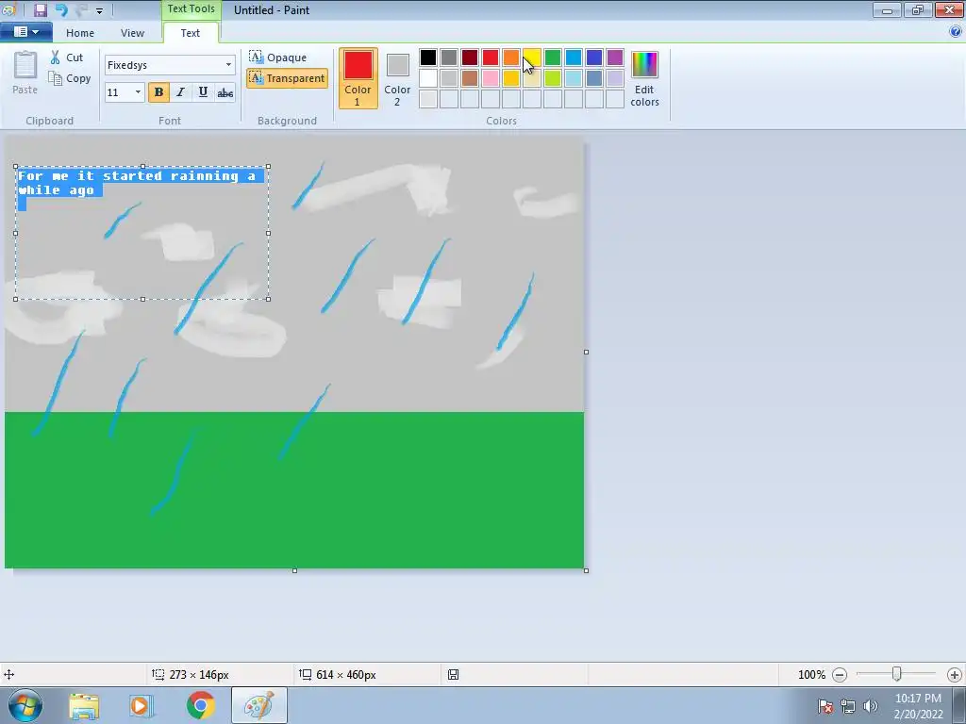Click the Undo arrow in title bar
Viewport: 966px width, 724px height.
pos(61,9)
